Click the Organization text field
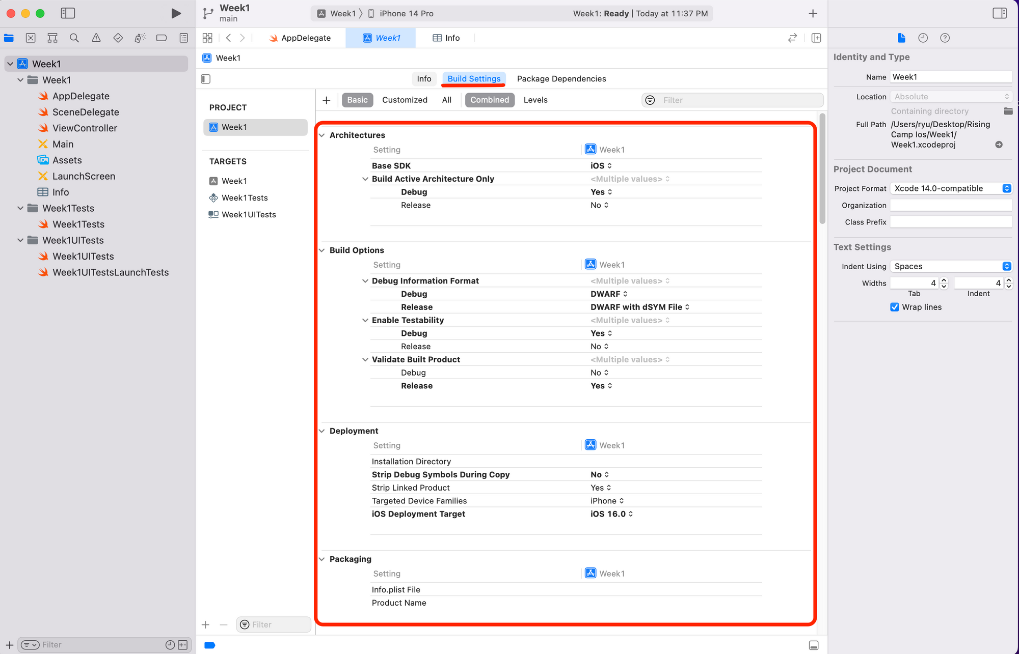Image resolution: width=1019 pixels, height=654 pixels. point(951,205)
